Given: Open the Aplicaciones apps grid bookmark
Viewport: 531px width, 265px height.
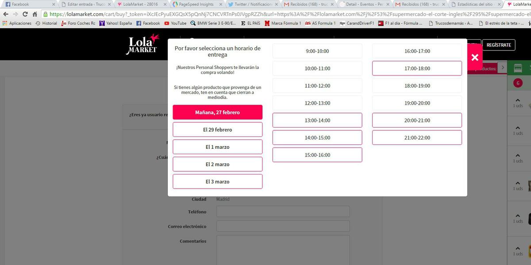Looking at the screenshot, I should click(17, 23).
